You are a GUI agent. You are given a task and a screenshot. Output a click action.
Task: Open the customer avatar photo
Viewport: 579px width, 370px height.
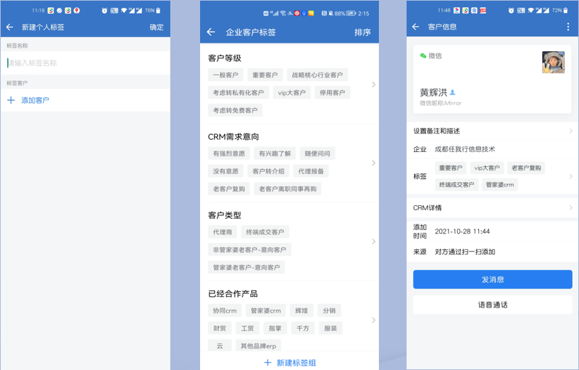click(553, 62)
